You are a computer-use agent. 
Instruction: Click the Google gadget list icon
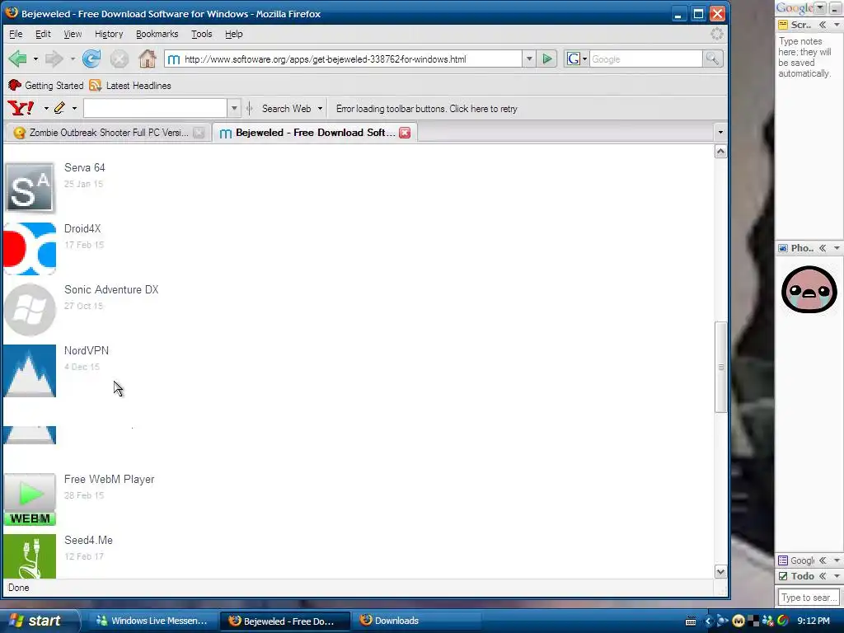coord(783,560)
